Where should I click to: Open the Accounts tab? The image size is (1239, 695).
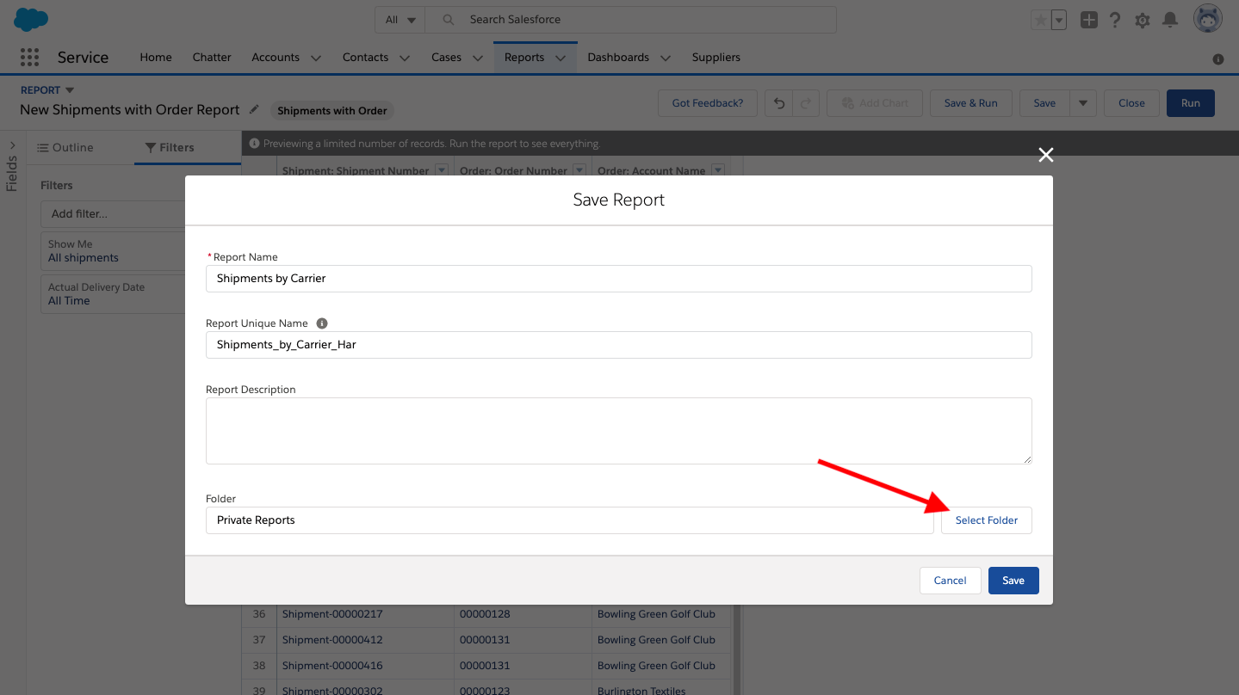point(276,58)
